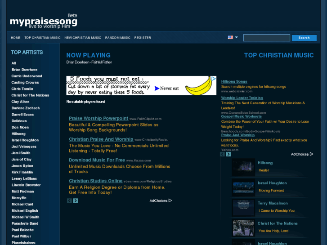
Task: Select Matt Redman in the artist list
Action: click(23, 192)
